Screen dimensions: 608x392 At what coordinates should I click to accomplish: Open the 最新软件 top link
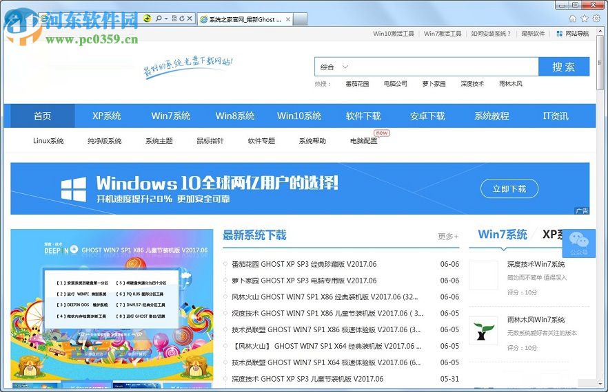pos(533,34)
